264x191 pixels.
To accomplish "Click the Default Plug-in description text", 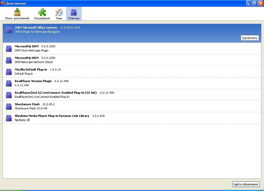I will click(24, 74).
